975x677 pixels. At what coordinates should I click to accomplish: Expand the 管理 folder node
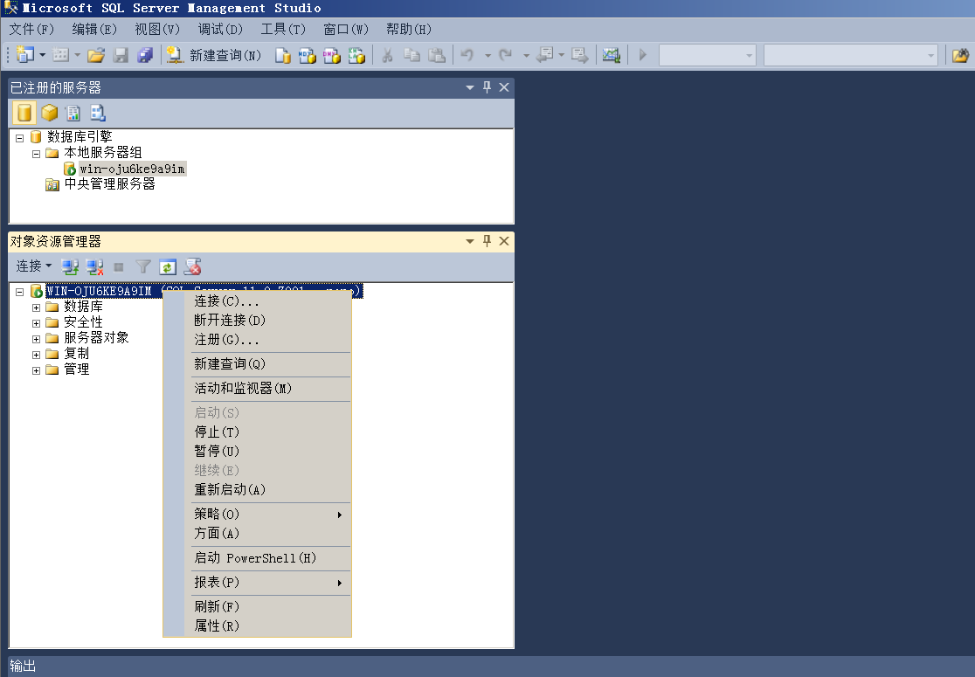(x=36, y=370)
